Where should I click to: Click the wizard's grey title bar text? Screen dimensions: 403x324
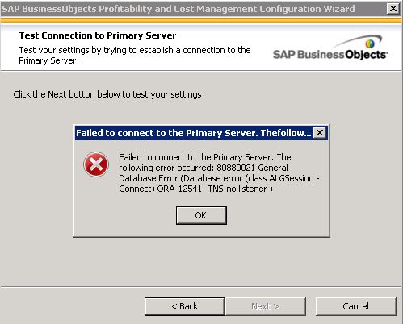coord(178,9)
